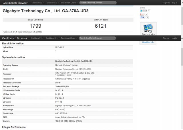Image resolution: width=183 pixels, height=130 pixels.
Task: Click the 'Upload Date' row label
Action: pos(8,47)
